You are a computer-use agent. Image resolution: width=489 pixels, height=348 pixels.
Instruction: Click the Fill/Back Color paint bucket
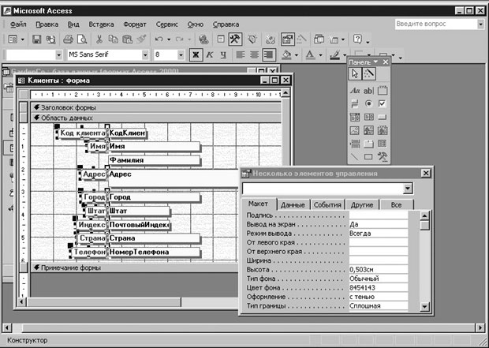[x=286, y=55]
